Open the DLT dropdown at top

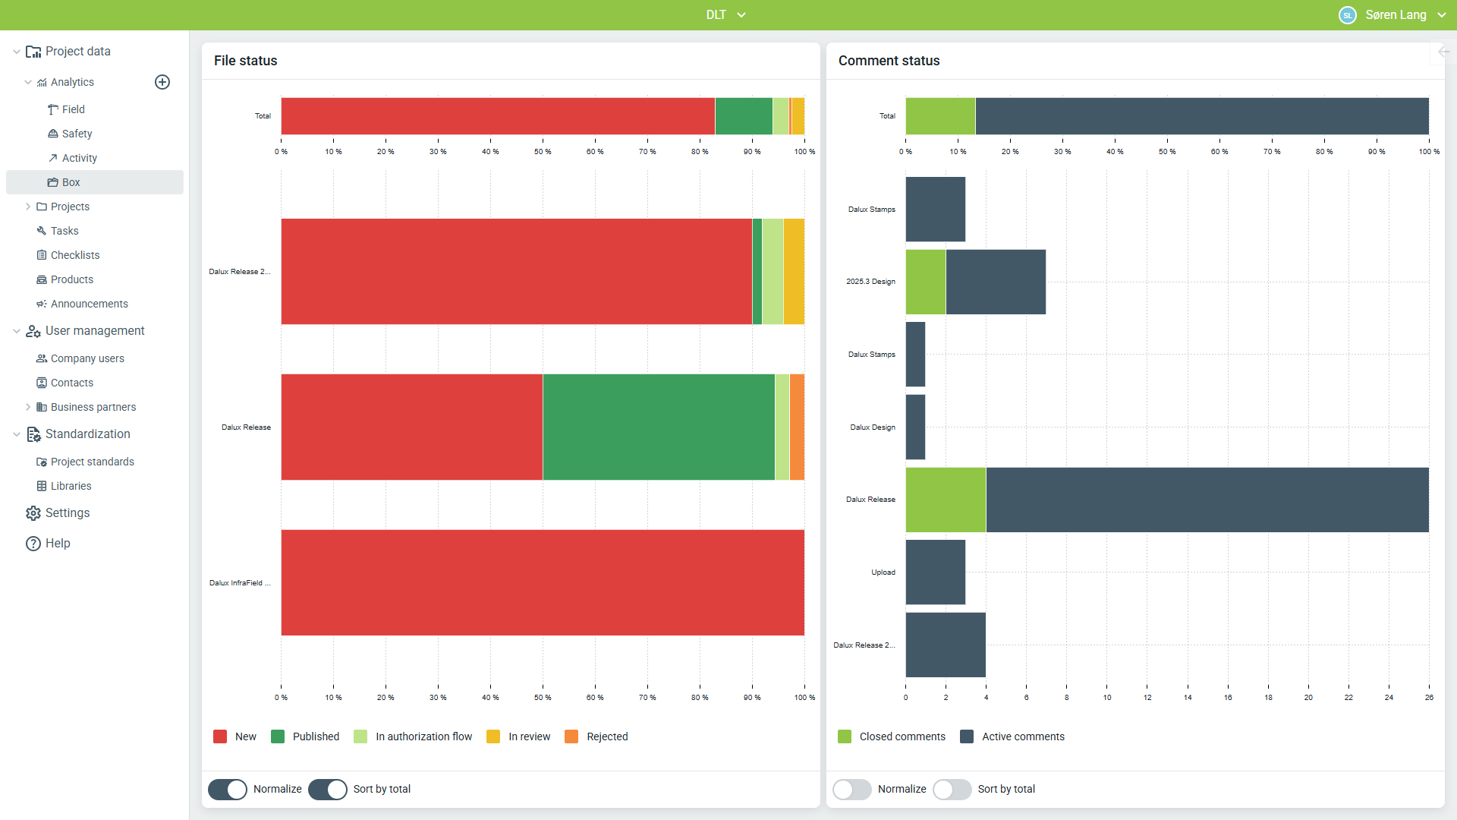pos(726,15)
